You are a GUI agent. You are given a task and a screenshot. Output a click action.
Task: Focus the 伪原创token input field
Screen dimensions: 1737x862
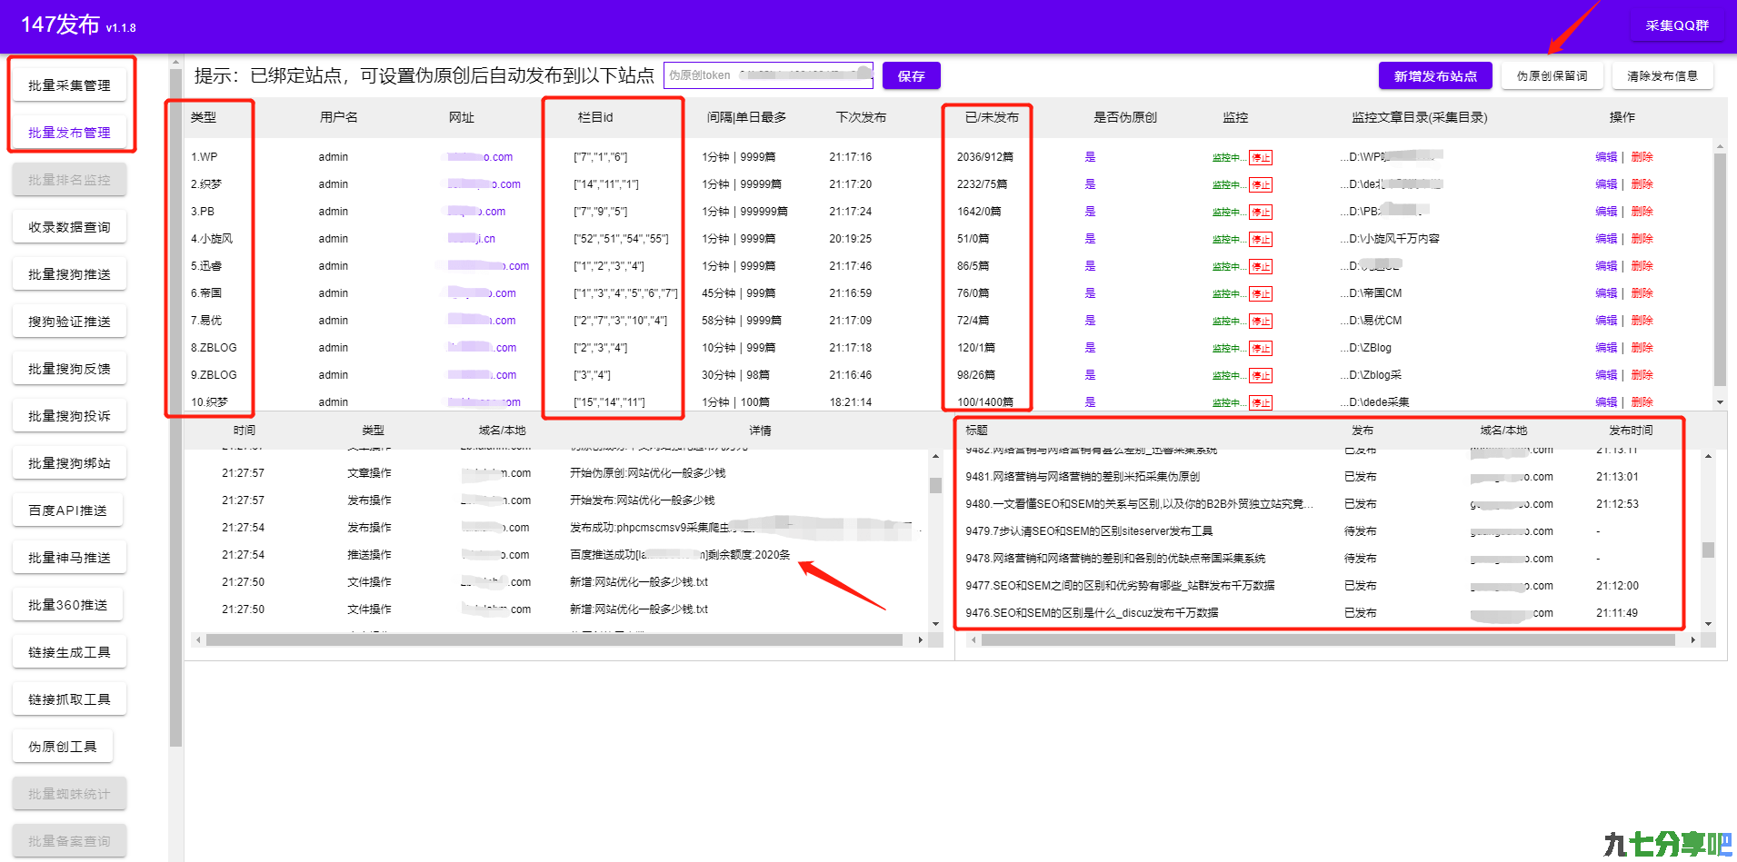coord(768,75)
